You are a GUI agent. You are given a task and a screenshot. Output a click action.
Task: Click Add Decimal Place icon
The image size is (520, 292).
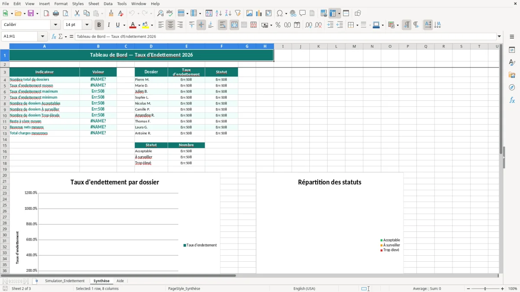[x=309, y=25]
